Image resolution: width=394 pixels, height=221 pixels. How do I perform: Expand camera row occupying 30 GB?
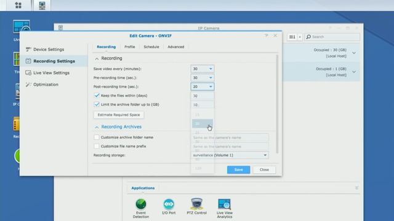point(354,53)
